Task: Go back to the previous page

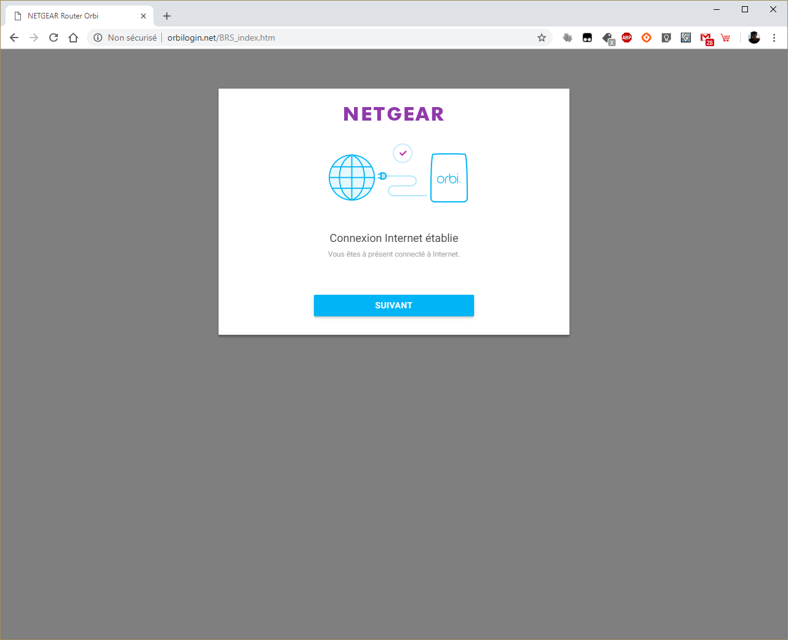Action: click(x=14, y=38)
